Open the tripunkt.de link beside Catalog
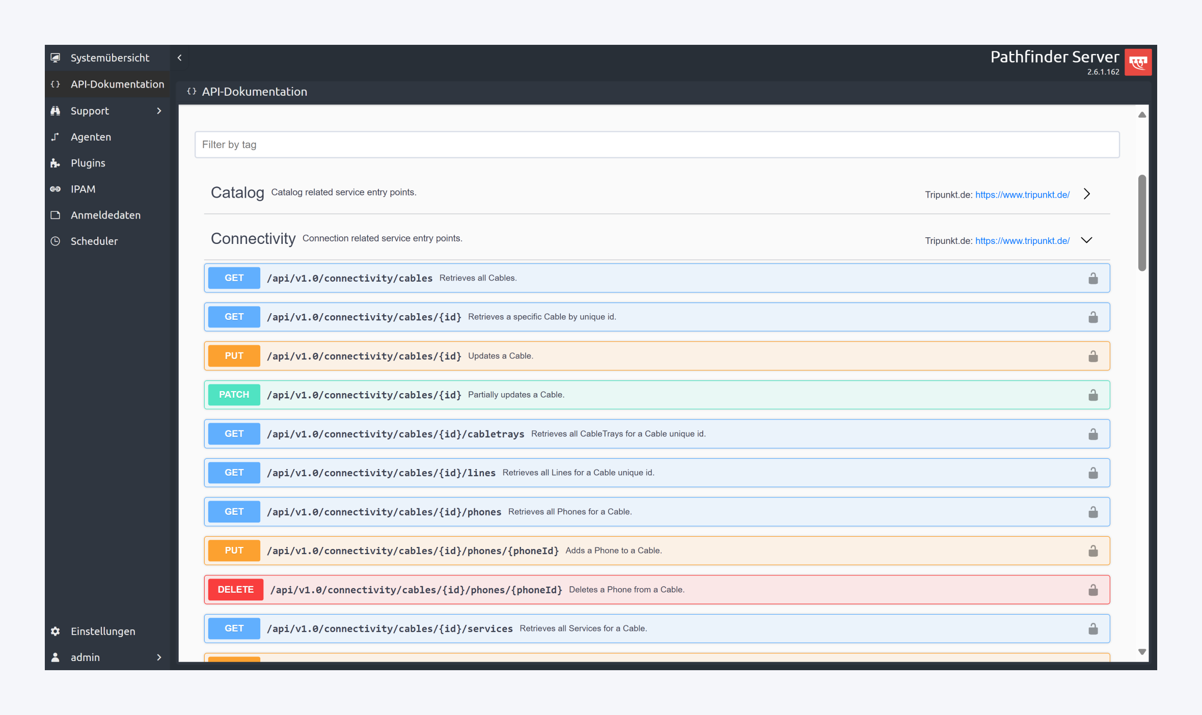Screen dimensions: 1202x715 click(x=1022, y=194)
